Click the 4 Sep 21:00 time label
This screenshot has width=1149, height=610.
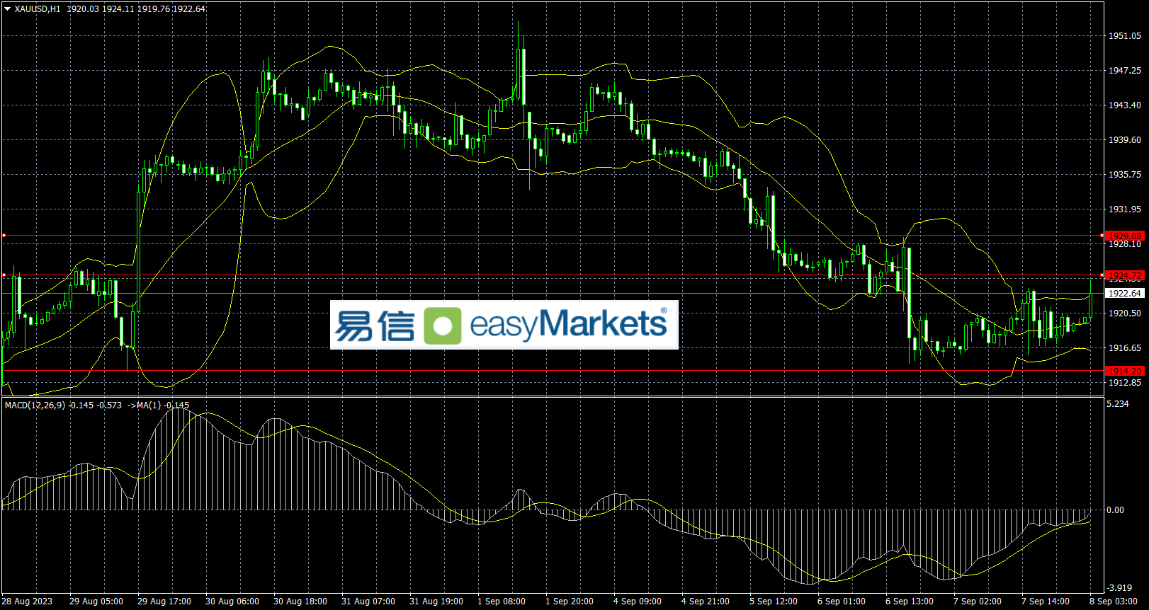click(706, 602)
